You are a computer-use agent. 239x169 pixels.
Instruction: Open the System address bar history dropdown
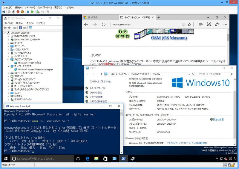point(189,74)
